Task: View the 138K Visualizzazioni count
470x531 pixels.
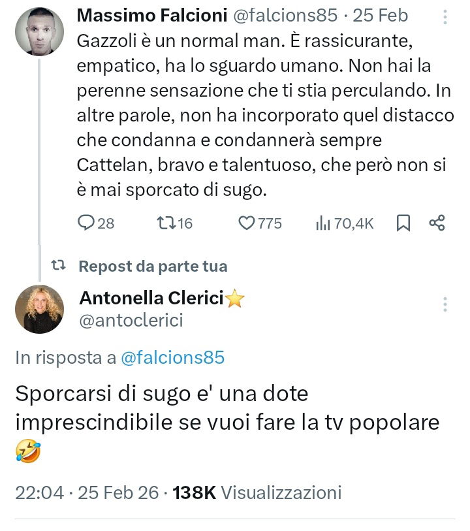Action: click(x=257, y=492)
